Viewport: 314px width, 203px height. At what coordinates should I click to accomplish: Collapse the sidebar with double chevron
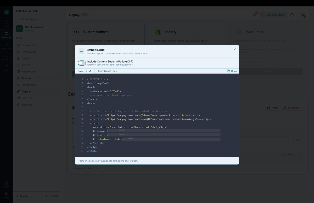(x=55, y=11)
